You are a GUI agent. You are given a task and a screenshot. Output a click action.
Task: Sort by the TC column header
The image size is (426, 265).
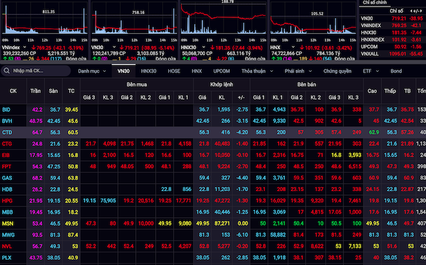tap(71, 91)
